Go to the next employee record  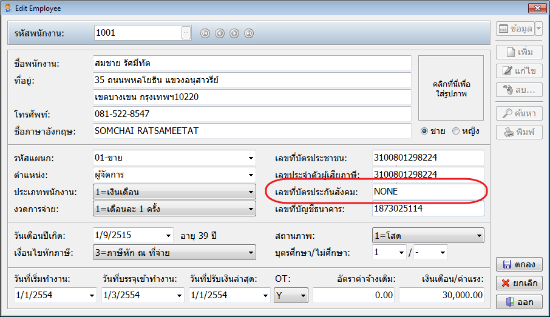click(x=234, y=33)
